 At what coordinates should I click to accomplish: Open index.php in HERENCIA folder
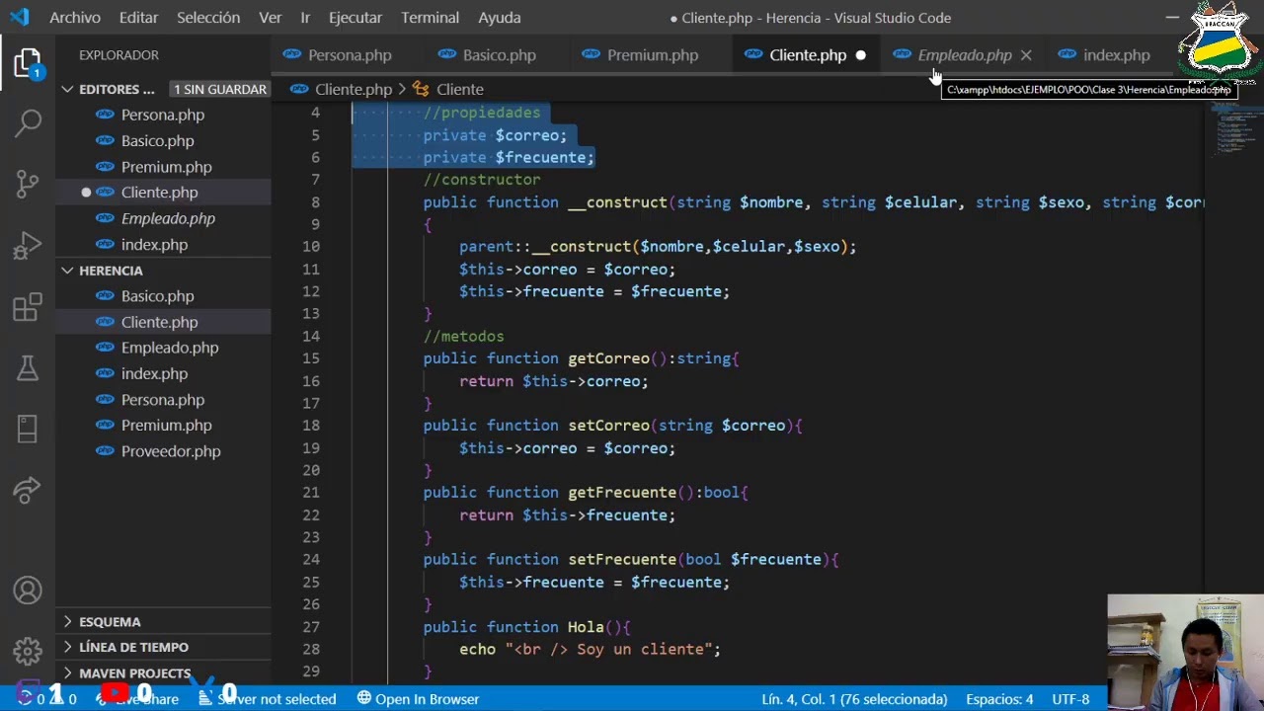163,373
